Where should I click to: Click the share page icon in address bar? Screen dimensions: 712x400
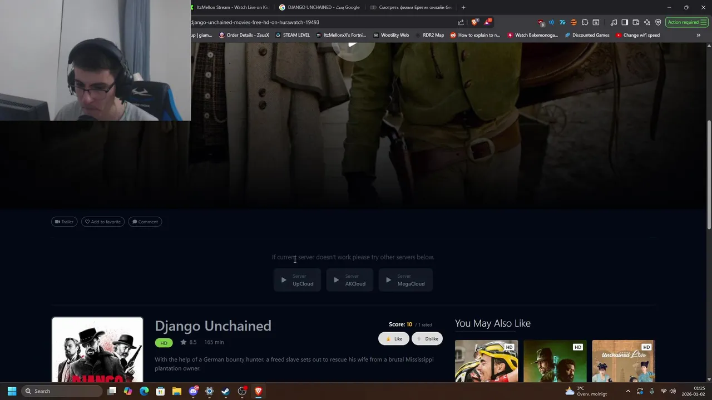click(461, 22)
